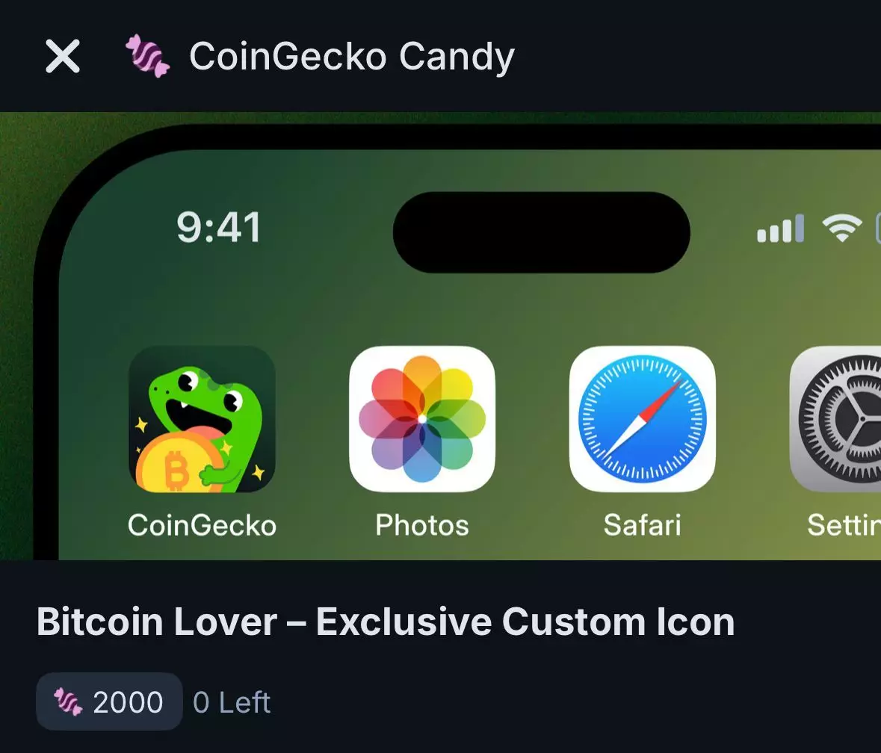This screenshot has width=881, height=753.
Task: Click the Wi-Fi status icon
Action: (x=841, y=228)
